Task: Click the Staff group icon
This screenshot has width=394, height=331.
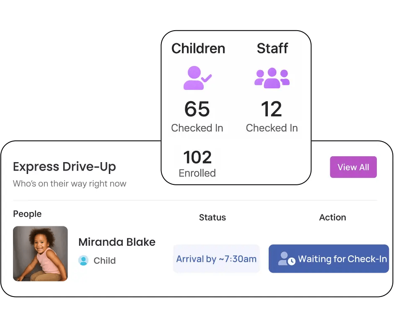Action: click(x=272, y=78)
